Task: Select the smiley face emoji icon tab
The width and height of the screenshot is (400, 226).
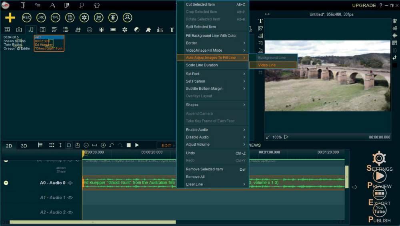Action: (x=90, y=30)
